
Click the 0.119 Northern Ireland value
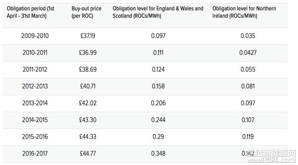(248, 137)
